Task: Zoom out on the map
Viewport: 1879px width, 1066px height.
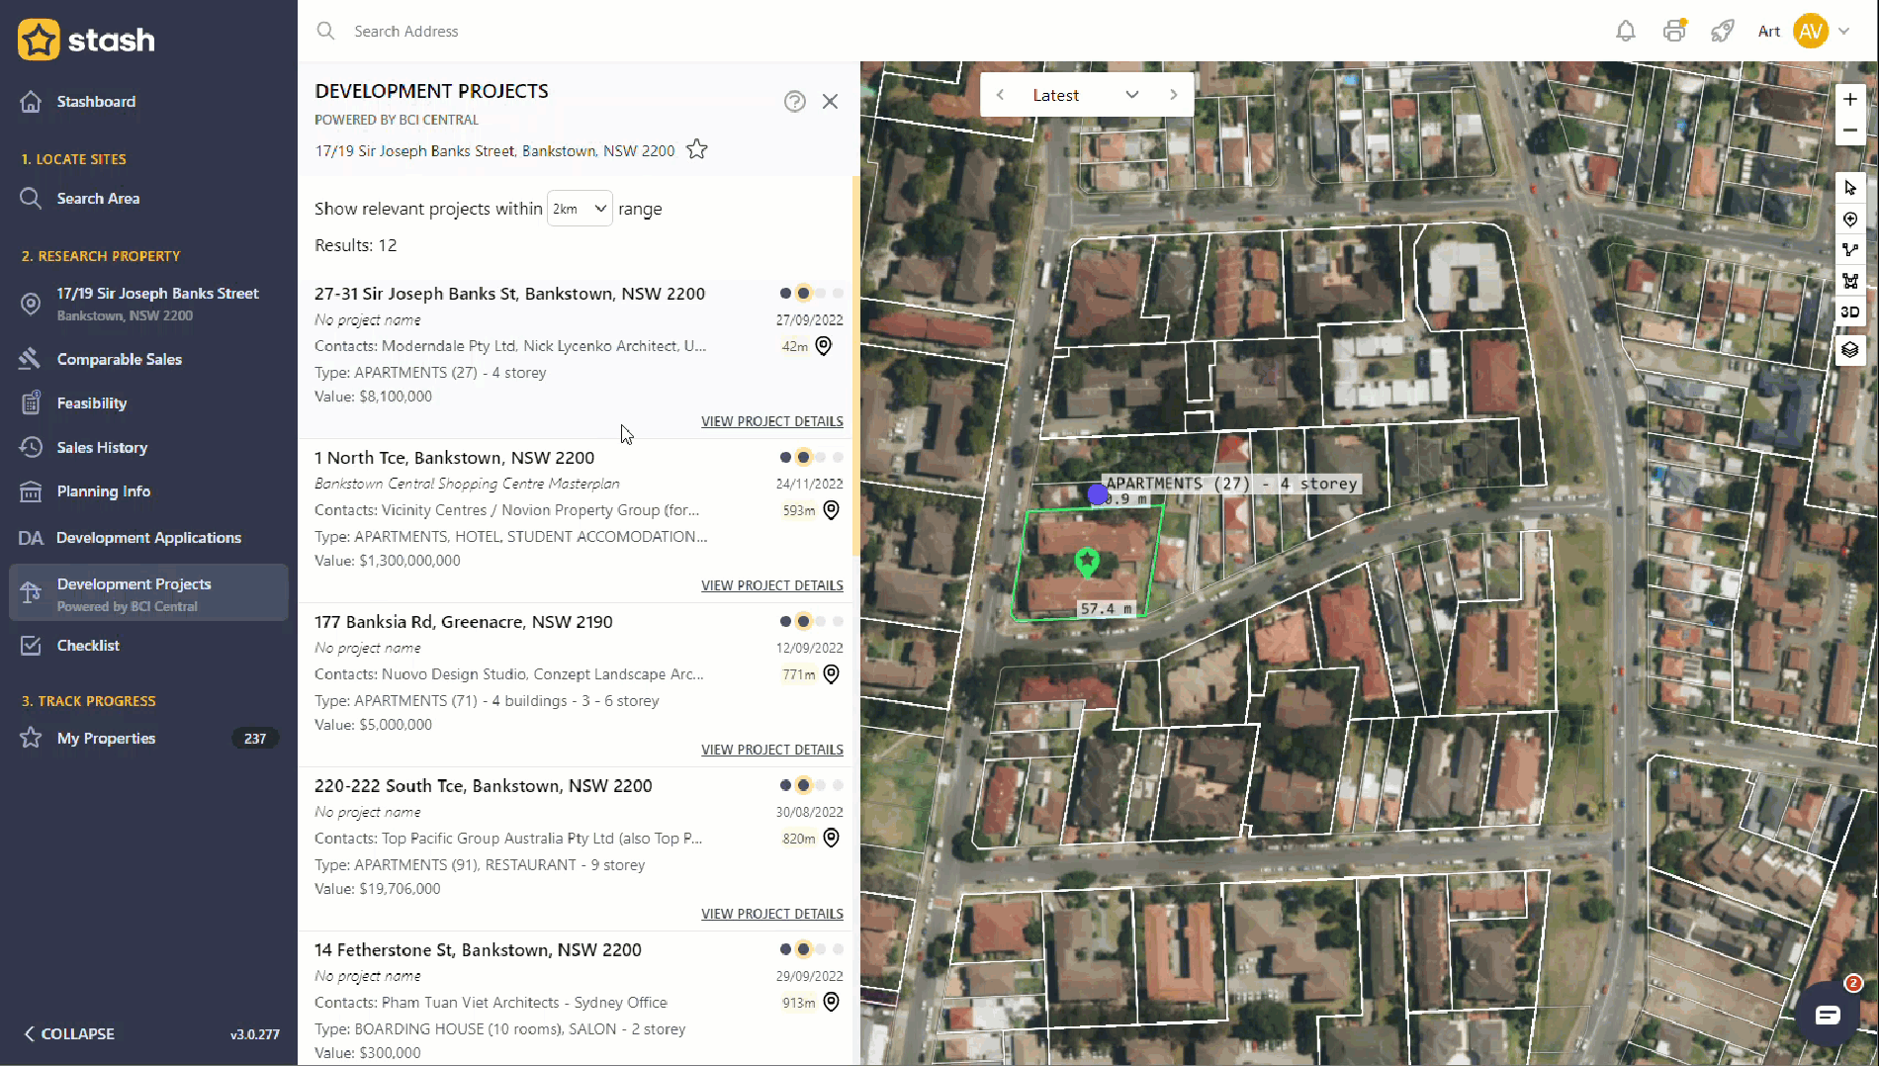Action: (1850, 131)
